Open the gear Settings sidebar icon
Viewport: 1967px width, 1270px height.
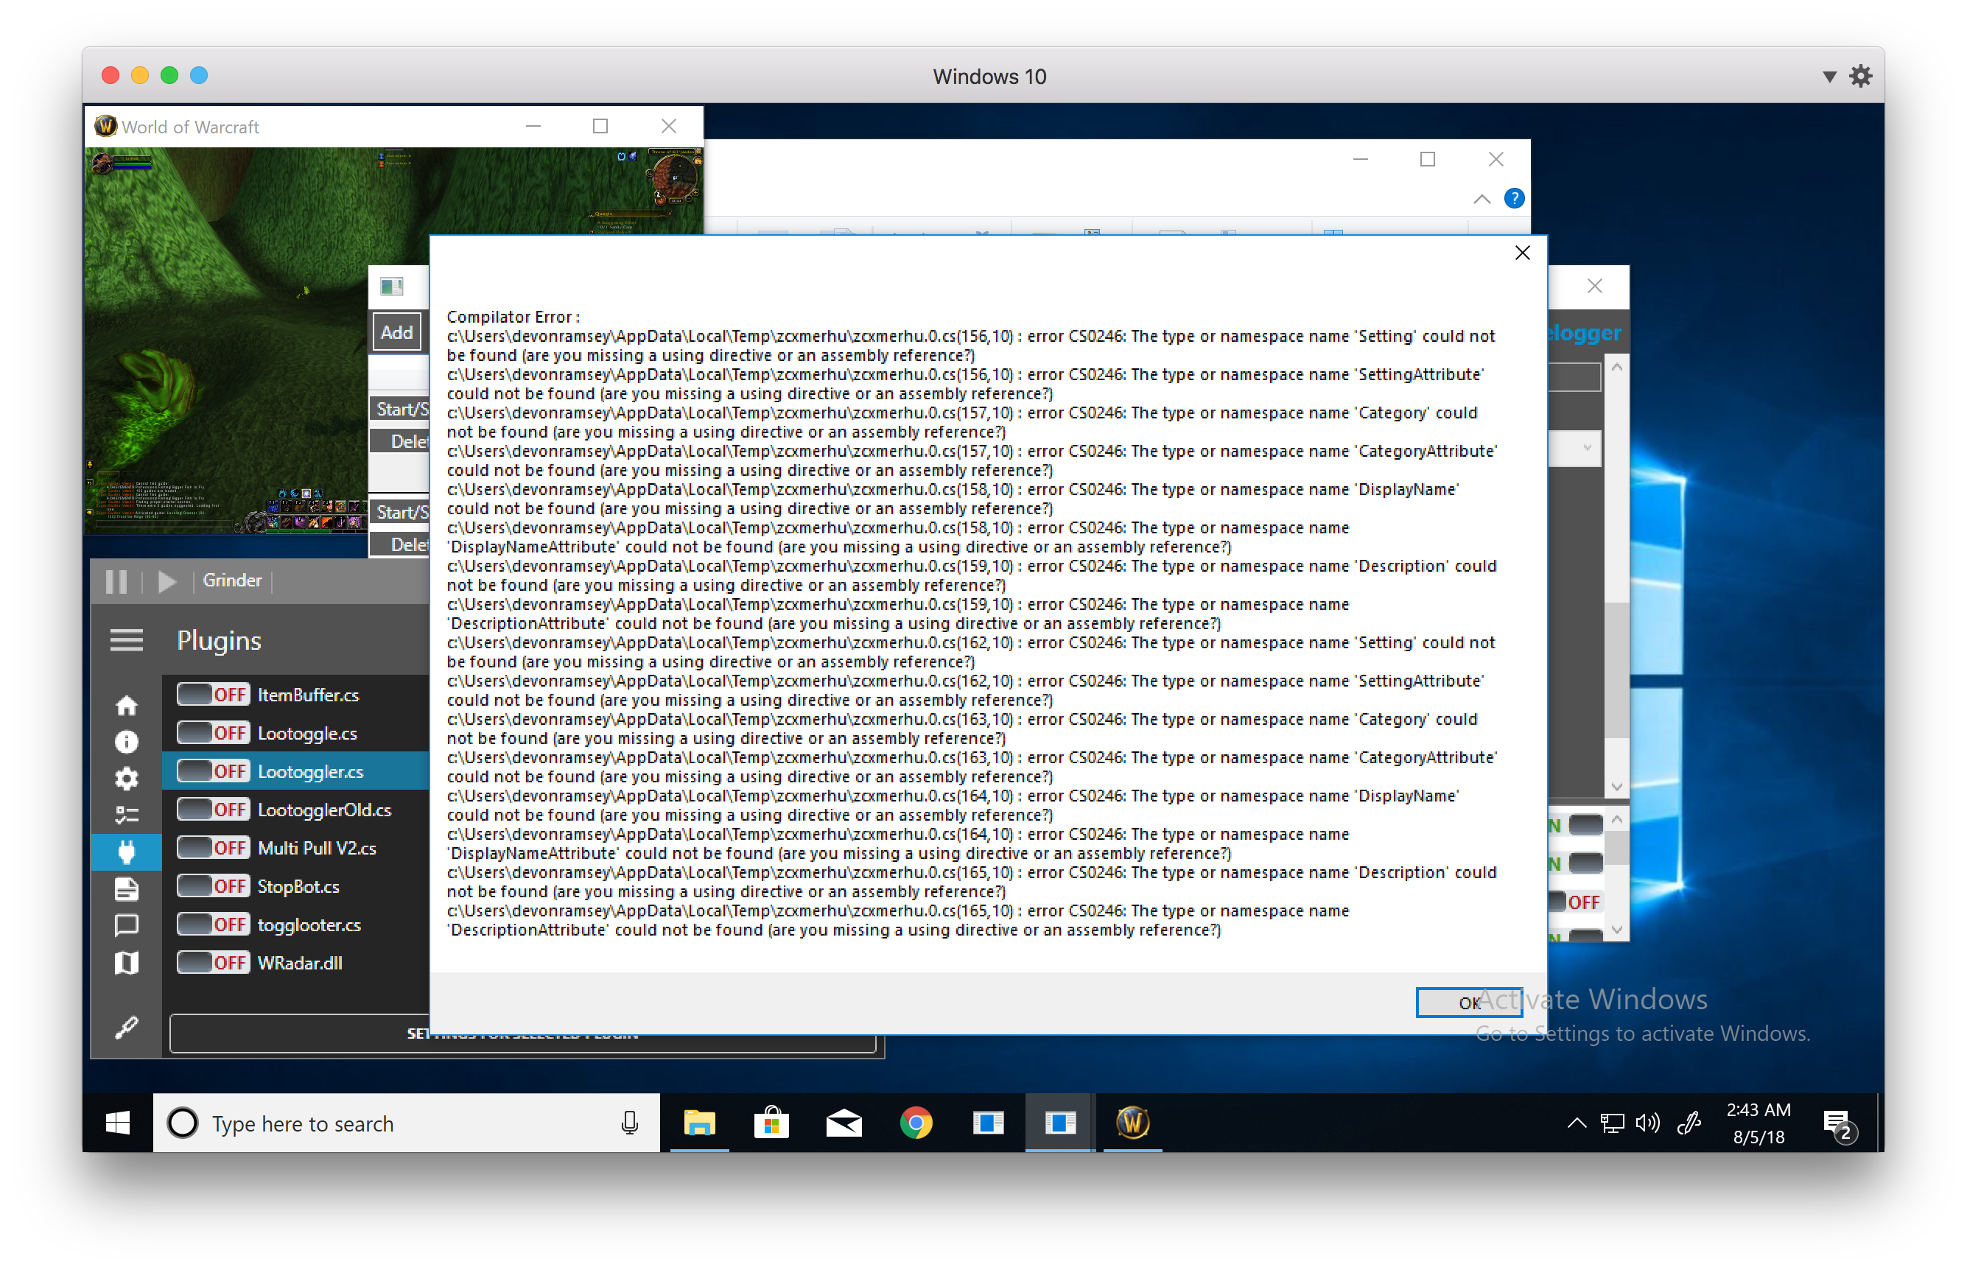126,779
